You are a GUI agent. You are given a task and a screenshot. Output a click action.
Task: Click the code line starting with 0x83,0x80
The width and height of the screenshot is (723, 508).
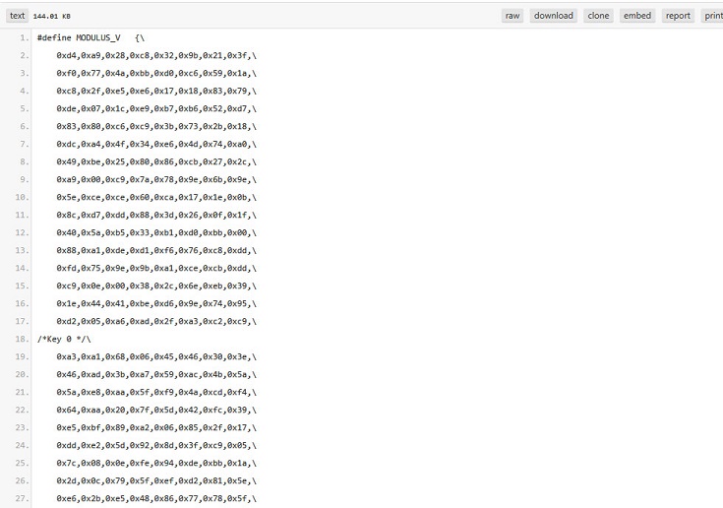pos(156,126)
